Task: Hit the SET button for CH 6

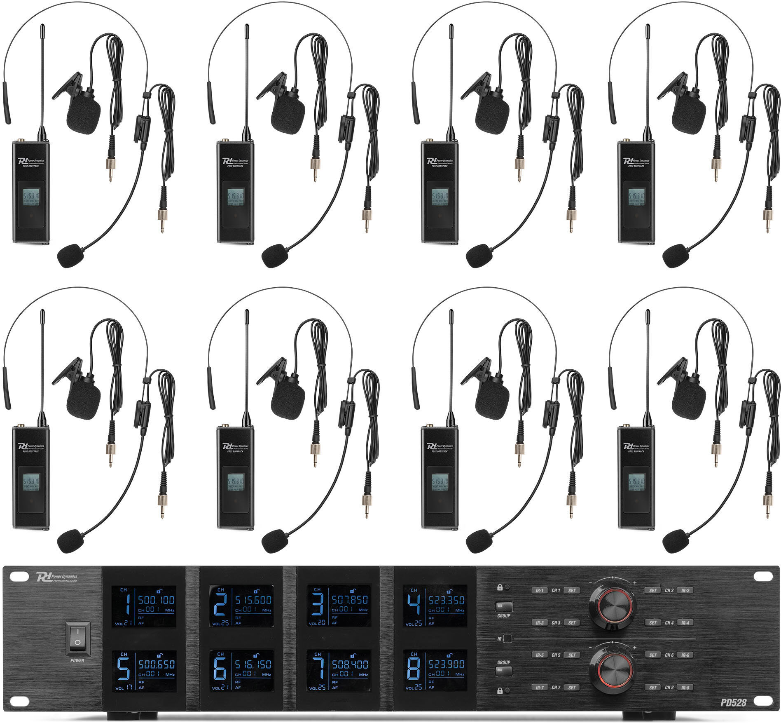Action: (653, 655)
